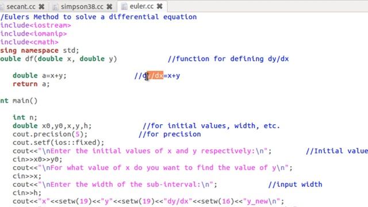Click the simpson38.cc file icon
The width and height of the screenshot is (368, 207).
55,7
